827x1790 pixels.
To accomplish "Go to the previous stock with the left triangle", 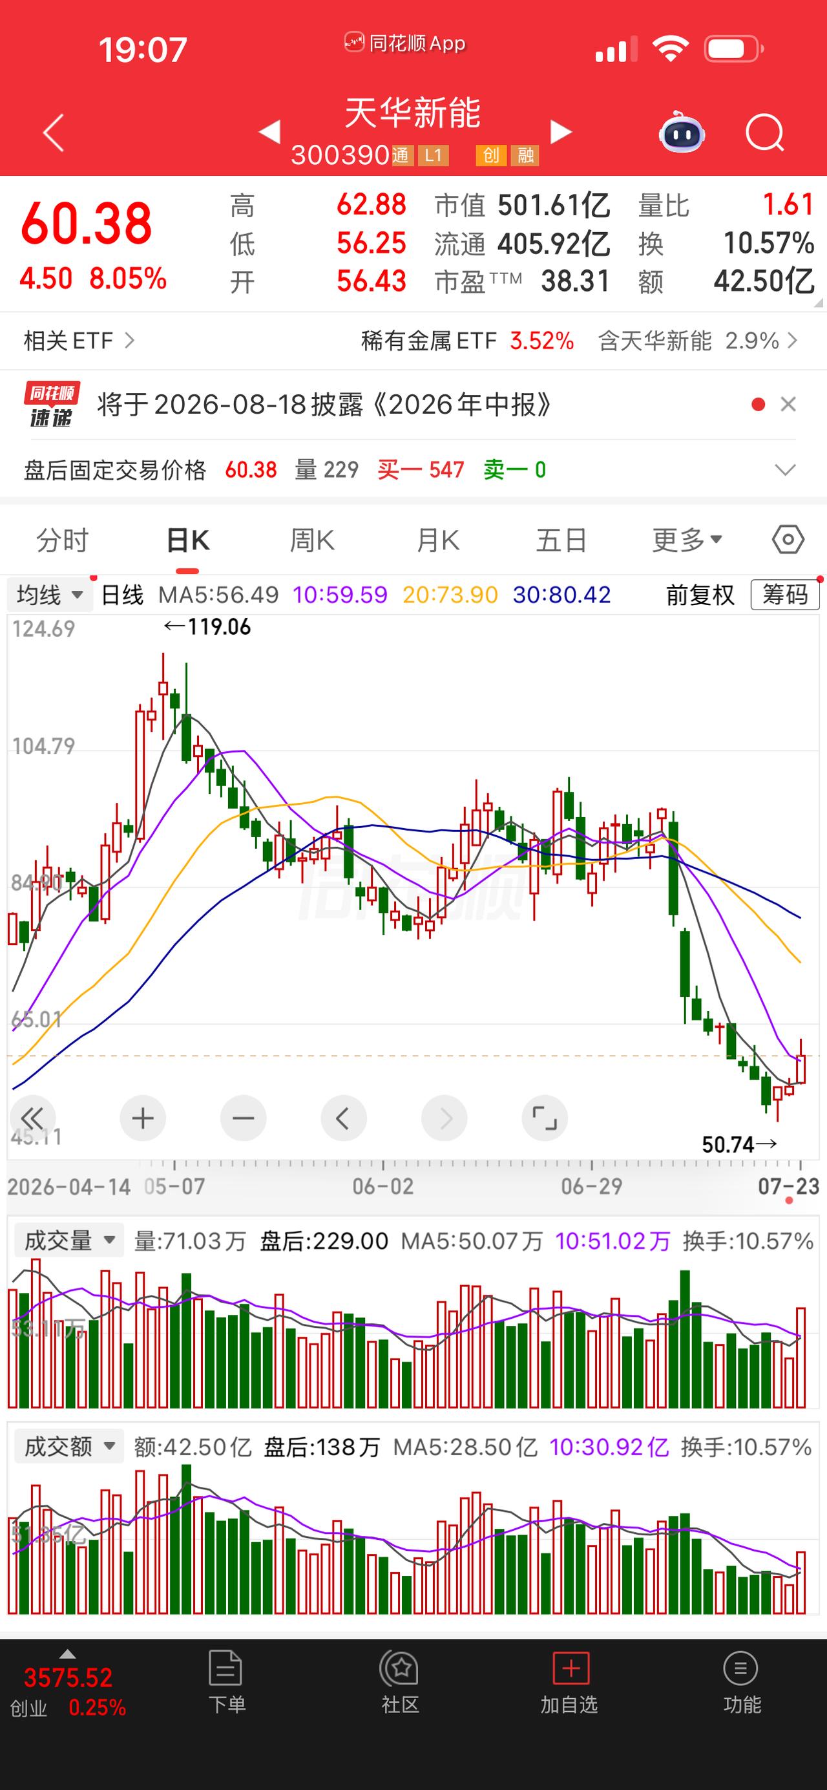I will point(269,131).
